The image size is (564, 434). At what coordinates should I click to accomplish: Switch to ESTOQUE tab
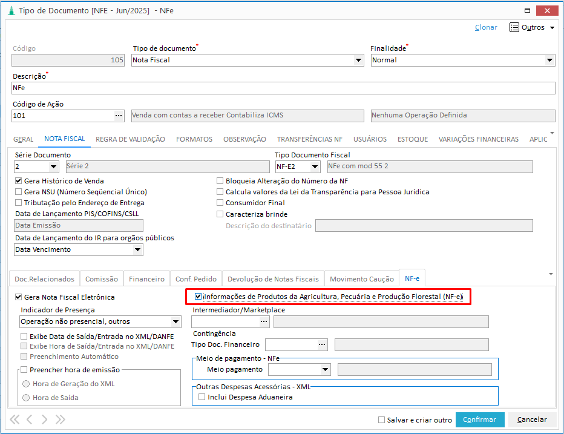[x=413, y=139]
